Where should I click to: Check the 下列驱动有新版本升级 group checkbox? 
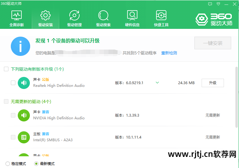tap(6, 69)
